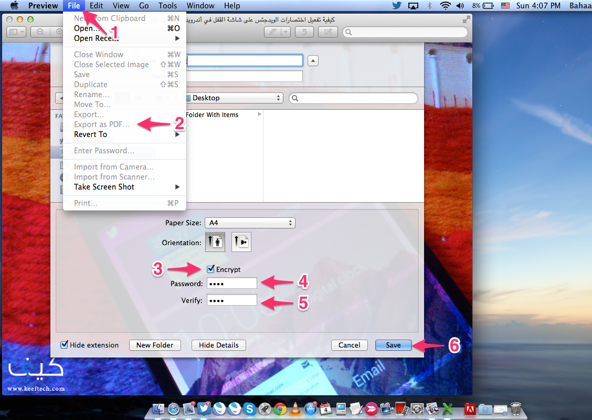Image resolution: width=592 pixels, height=420 pixels.
Task: Click the Twitter bird menu bar icon
Action: click(397, 6)
